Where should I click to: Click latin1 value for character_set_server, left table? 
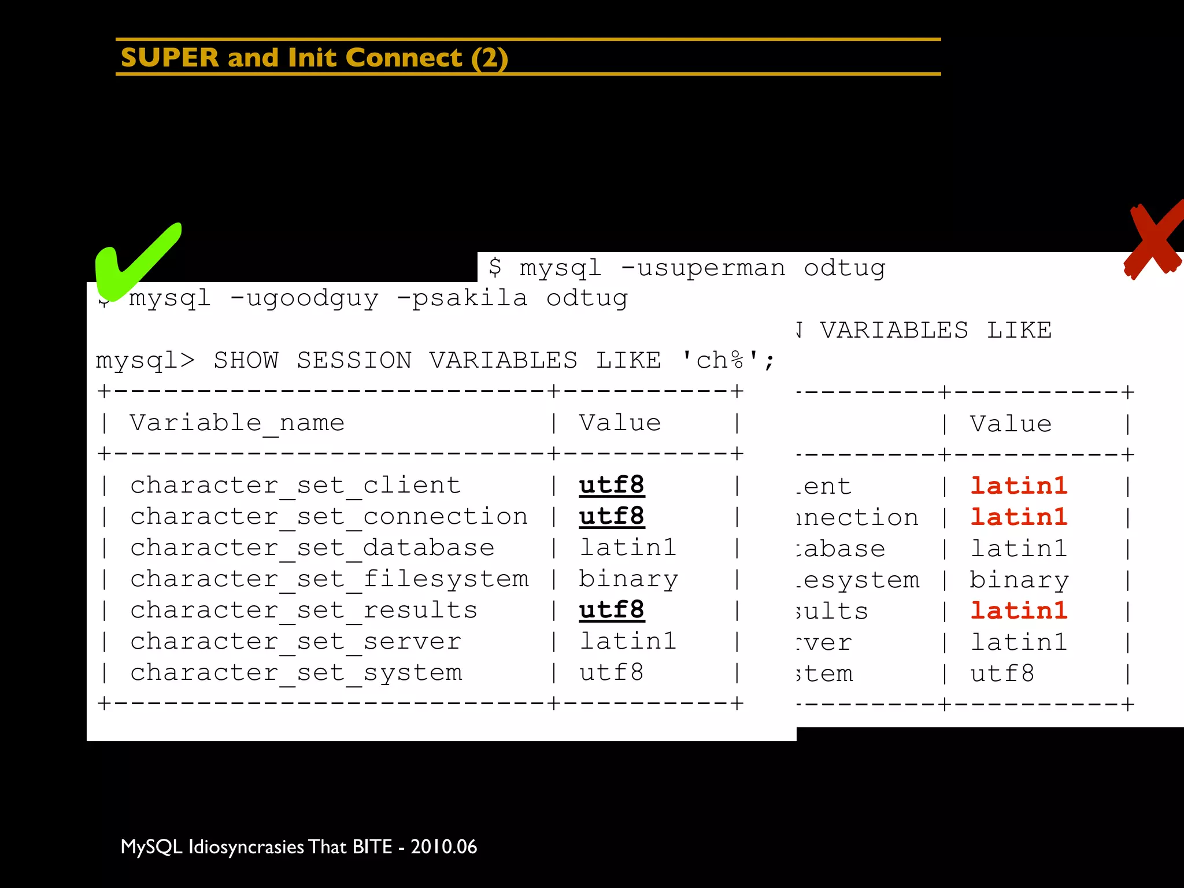coord(628,642)
